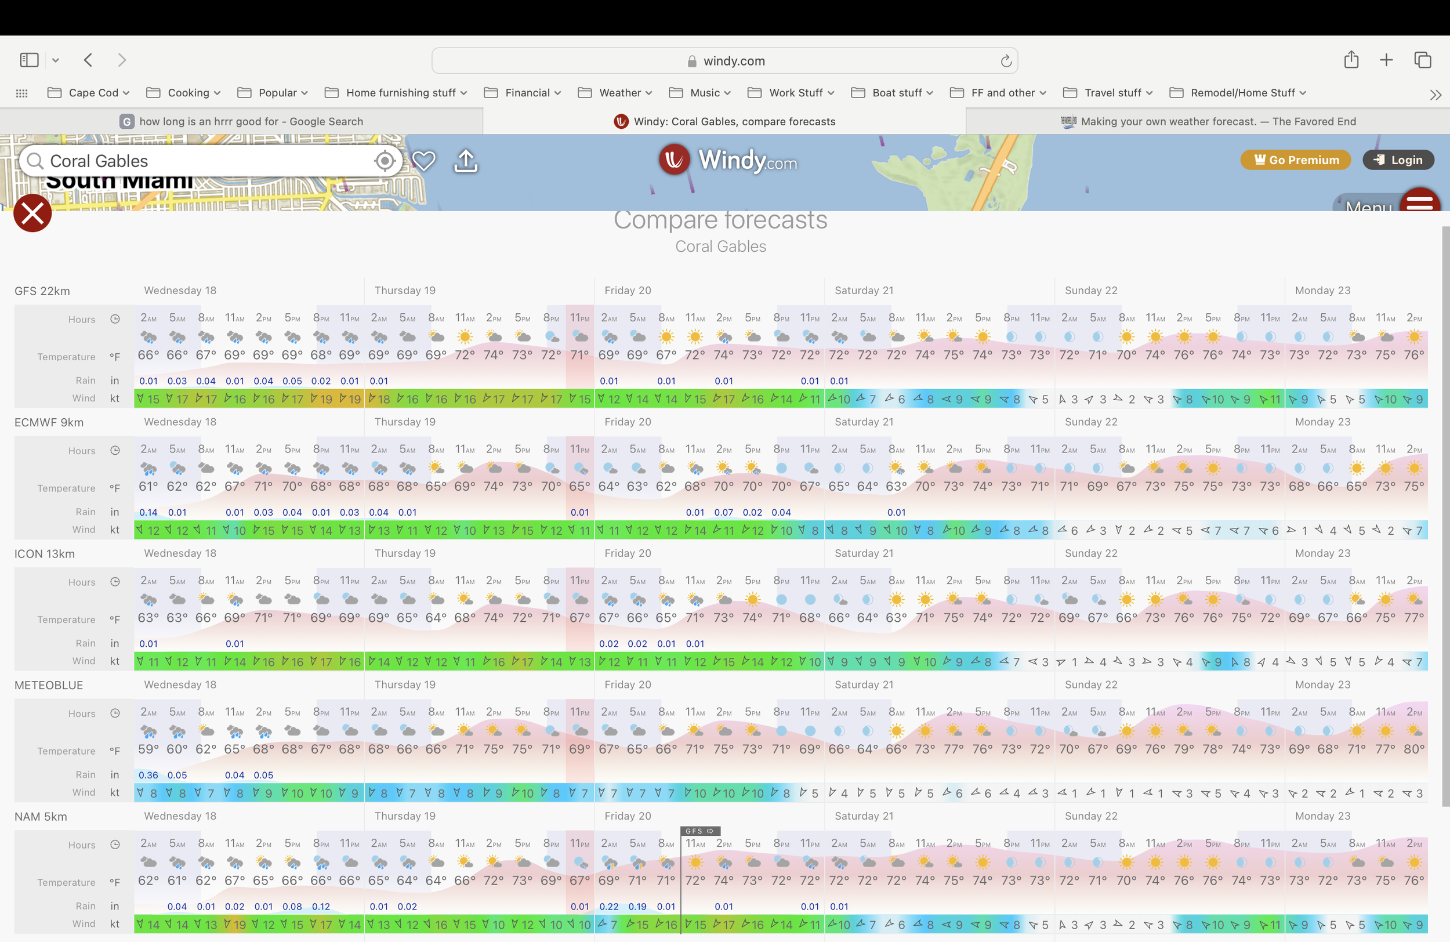
Task: Switch to The Favored End tab
Action: pyautogui.click(x=1208, y=121)
